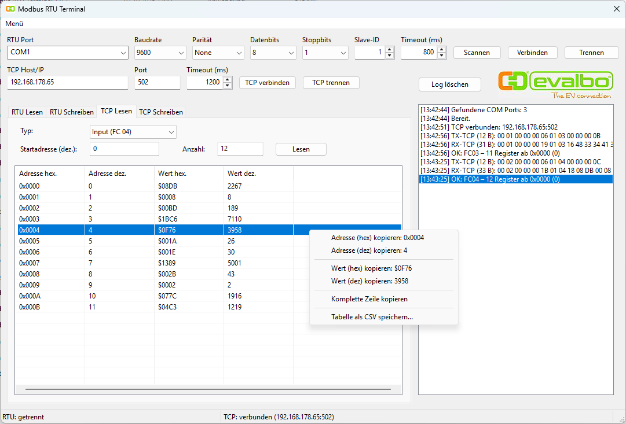Image resolution: width=626 pixels, height=424 pixels.
Task: Switch to the RTU Lesen tab
Action: 27,112
